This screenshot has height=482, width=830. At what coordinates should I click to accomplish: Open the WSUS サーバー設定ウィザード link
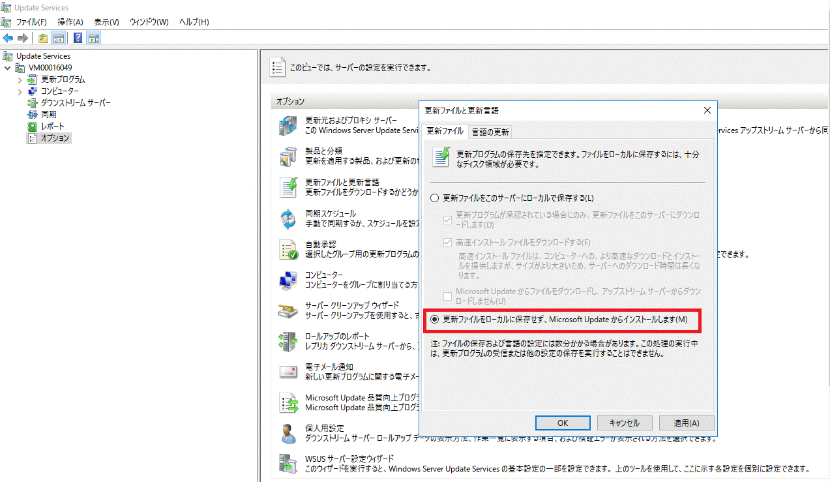(349, 459)
